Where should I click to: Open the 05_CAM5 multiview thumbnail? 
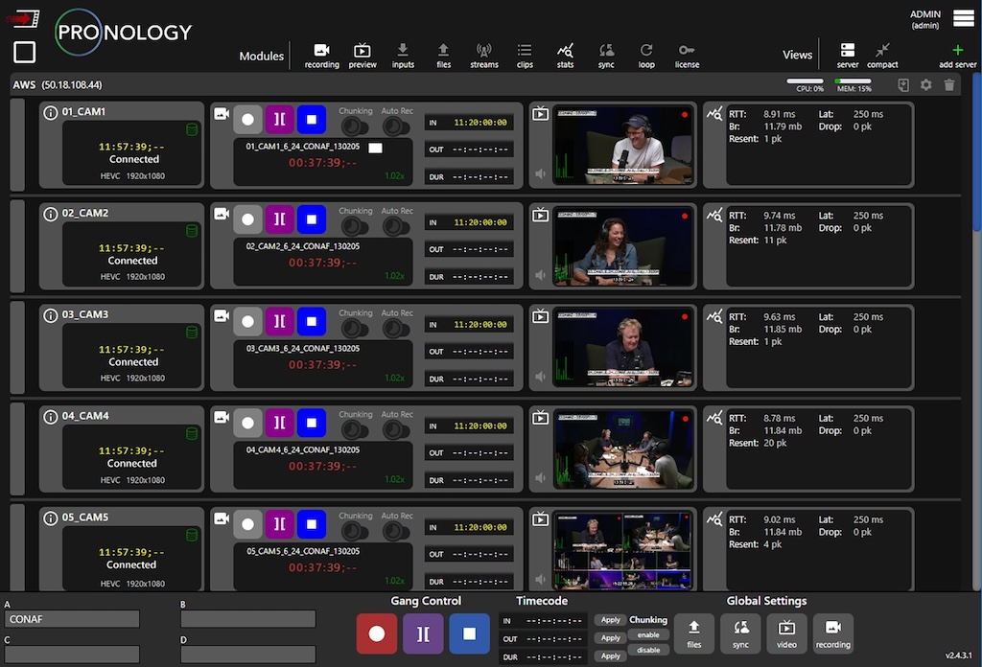pyautogui.click(x=623, y=551)
